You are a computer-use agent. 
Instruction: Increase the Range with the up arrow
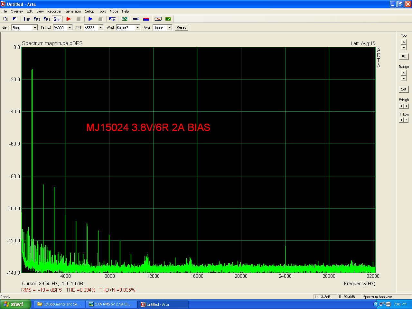pos(404,73)
